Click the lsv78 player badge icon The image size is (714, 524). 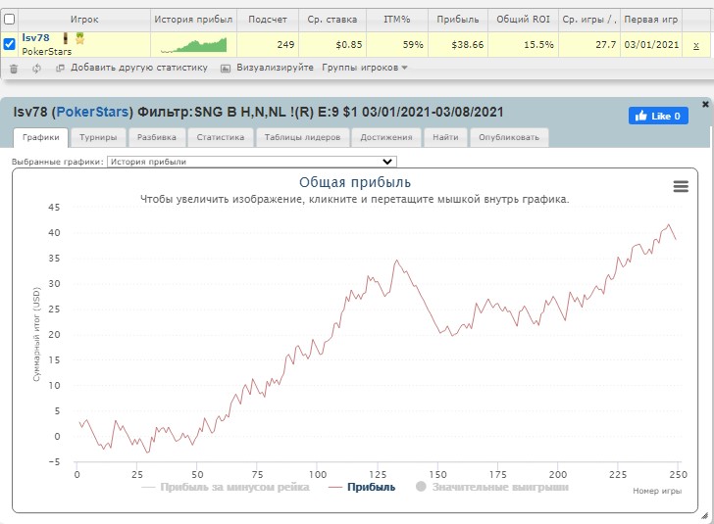coord(65,38)
